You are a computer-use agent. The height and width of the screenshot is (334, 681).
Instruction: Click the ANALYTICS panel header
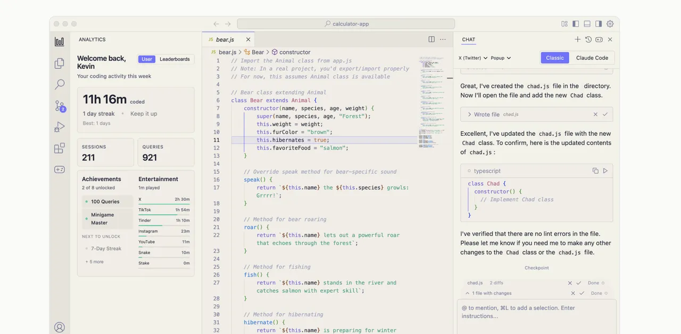pos(92,39)
